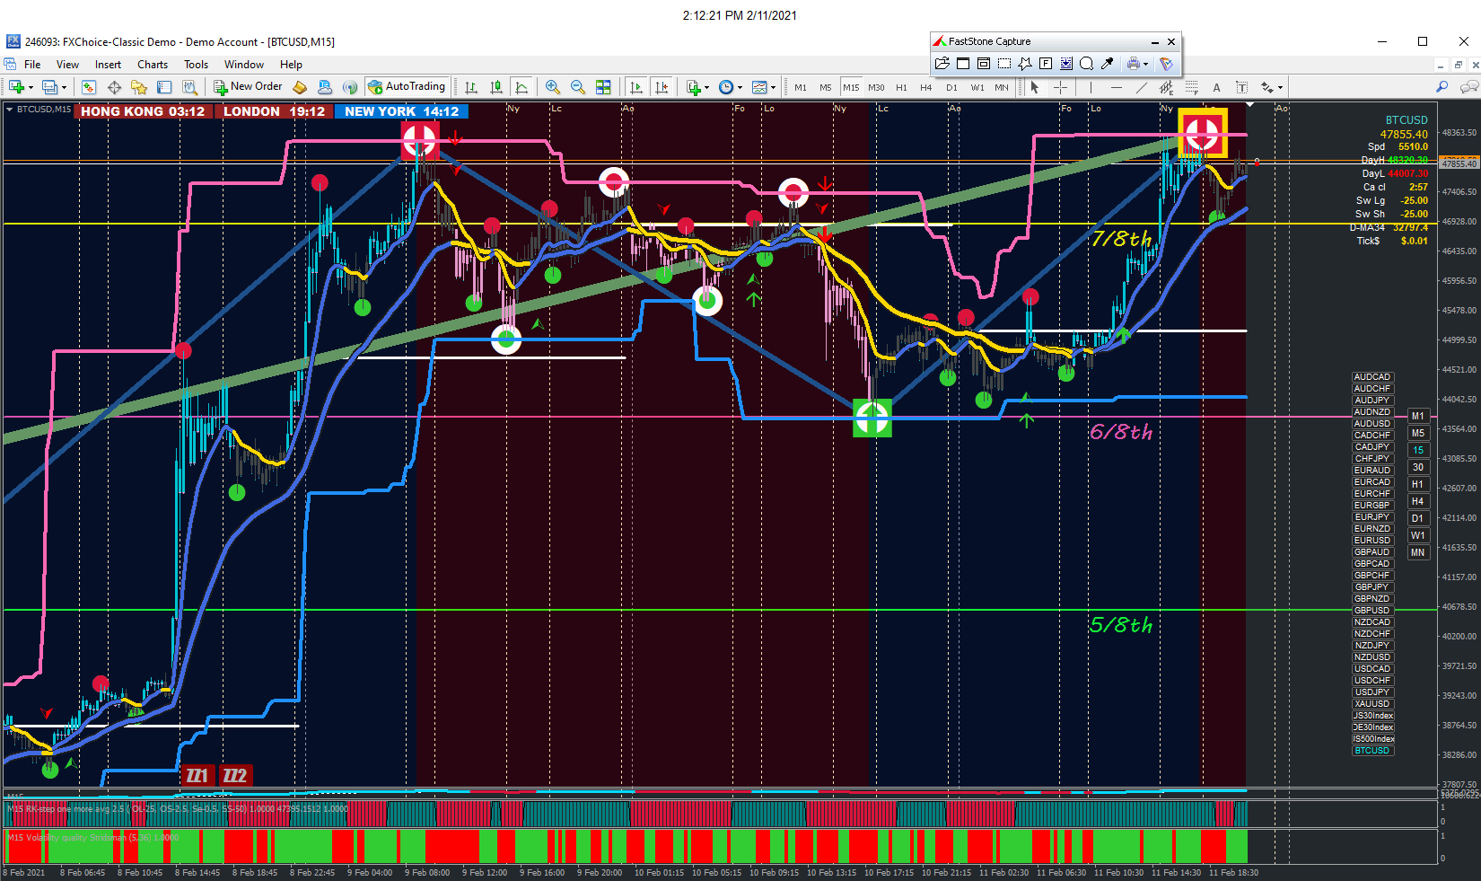Expand the periodicity clock dropdown arrow
Screen dimensions: 1481x881
(740, 88)
